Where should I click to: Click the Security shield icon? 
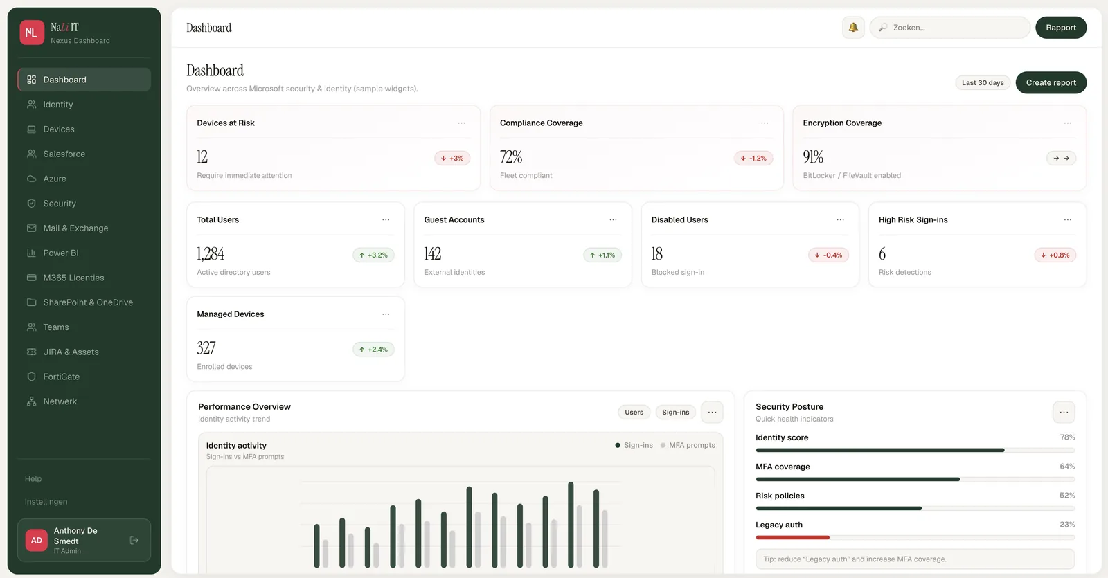tap(31, 204)
